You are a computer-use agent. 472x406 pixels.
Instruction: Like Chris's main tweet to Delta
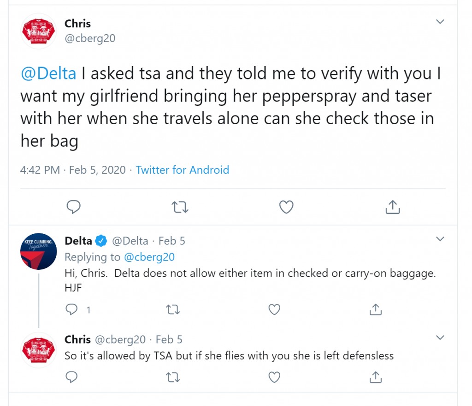(x=286, y=207)
